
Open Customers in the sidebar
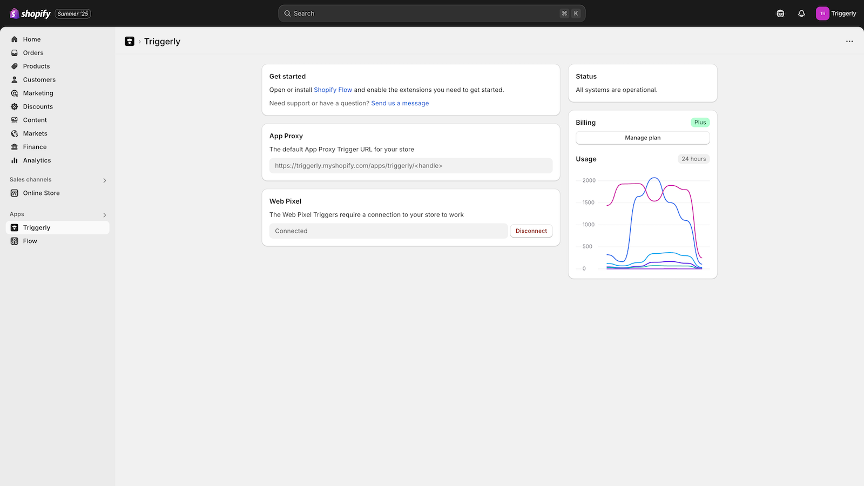57,80
